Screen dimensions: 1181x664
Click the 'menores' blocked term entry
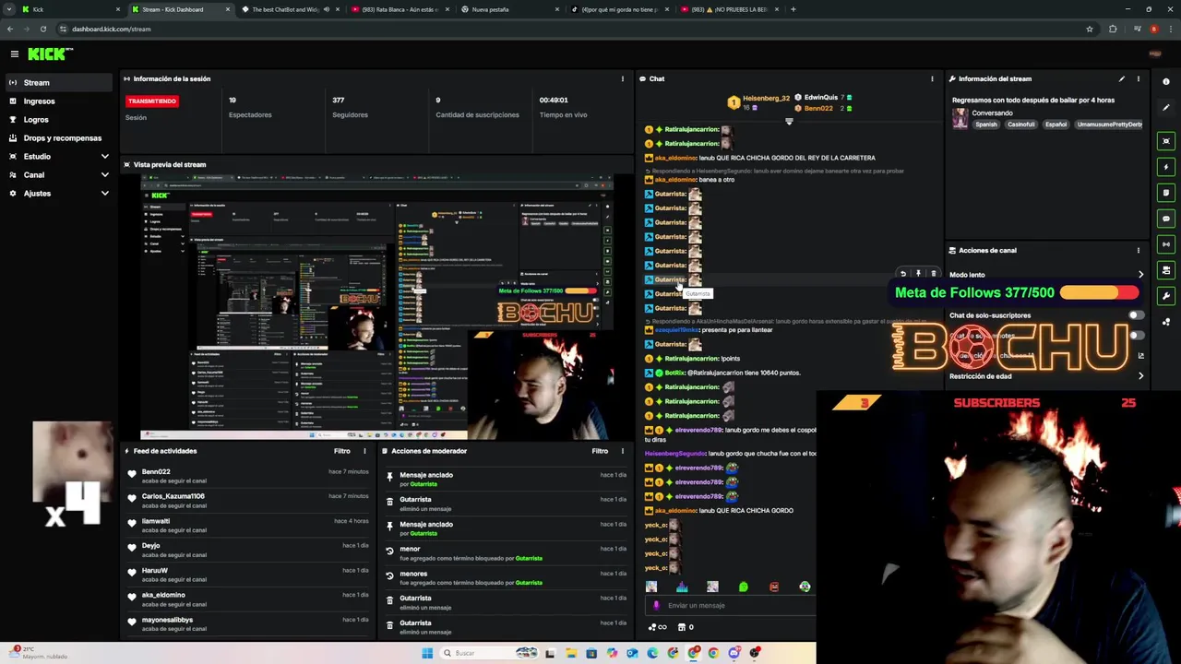[x=506, y=578]
